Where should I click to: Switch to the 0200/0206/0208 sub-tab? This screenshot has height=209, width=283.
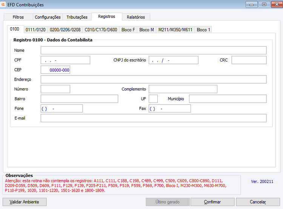[65, 30]
